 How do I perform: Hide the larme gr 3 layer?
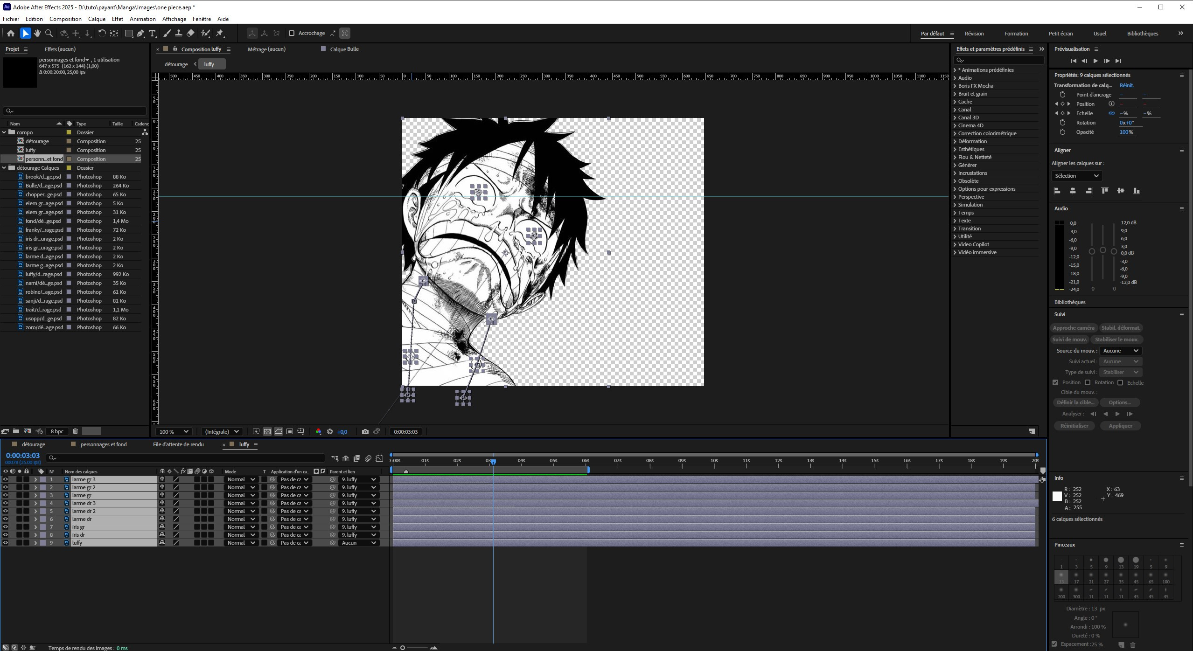tap(6, 479)
